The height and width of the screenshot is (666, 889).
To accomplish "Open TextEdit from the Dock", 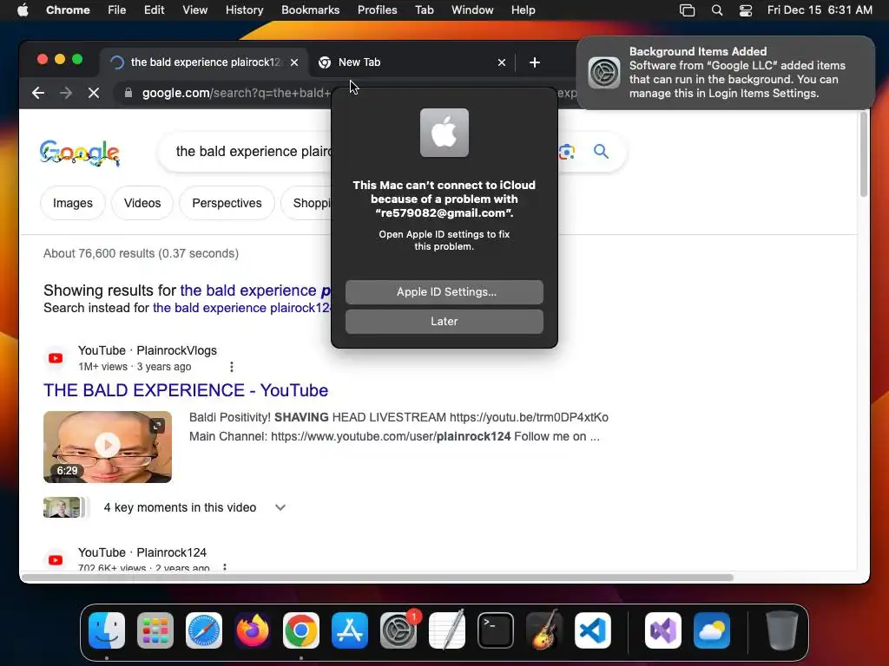I will click(x=447, y=630).
